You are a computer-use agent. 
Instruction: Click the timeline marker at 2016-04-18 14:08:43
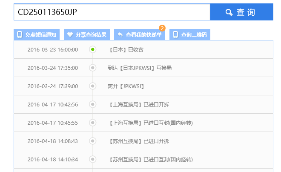pyautogui.click(x=93, y=141)
